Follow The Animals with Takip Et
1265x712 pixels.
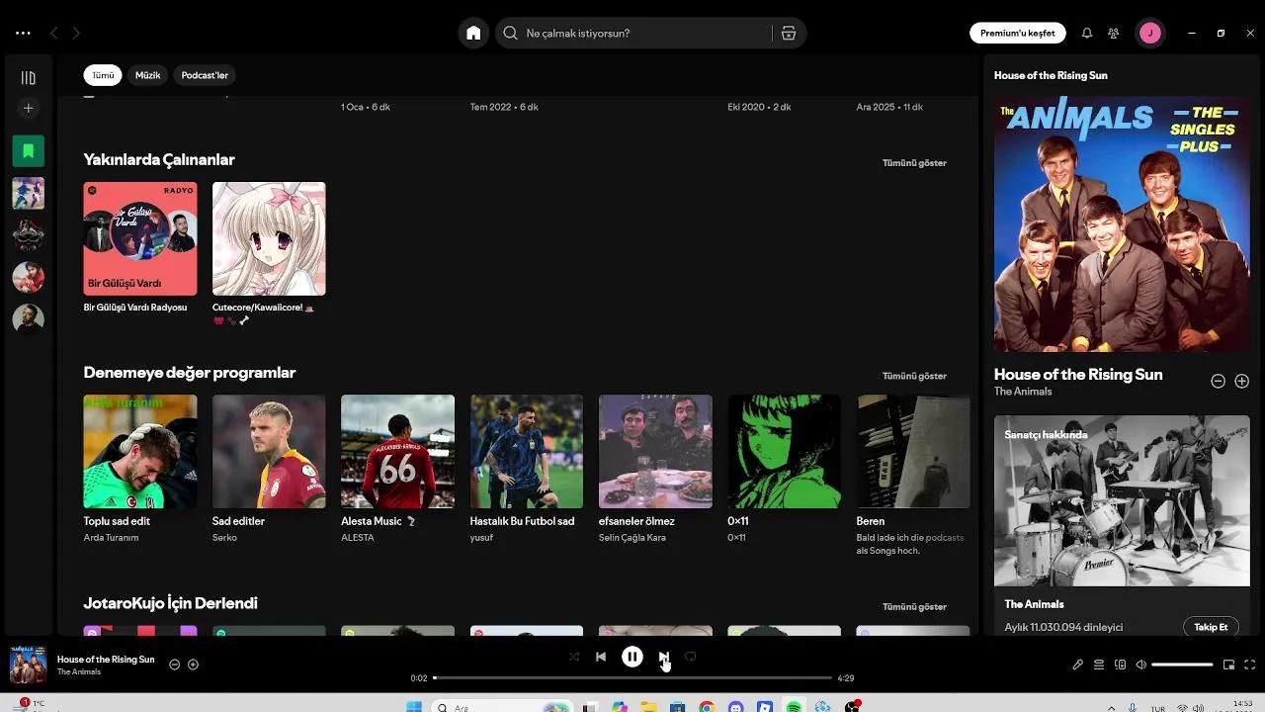[x=1211, y=627]
